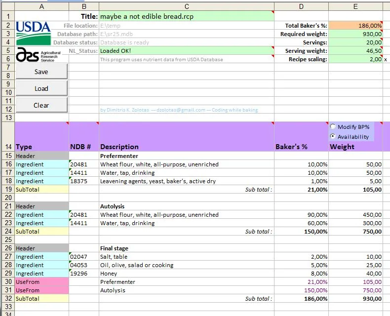Viewport: 390px width, 316px height.
Task: Select the Modify BP% radio option
Action: [333, 127]
